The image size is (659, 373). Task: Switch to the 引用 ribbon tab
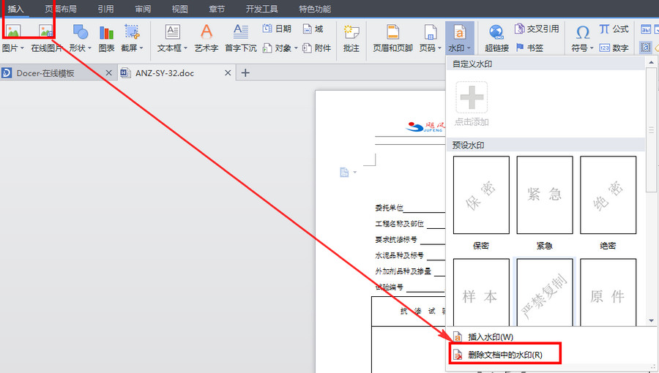click(x=105, y=9)
